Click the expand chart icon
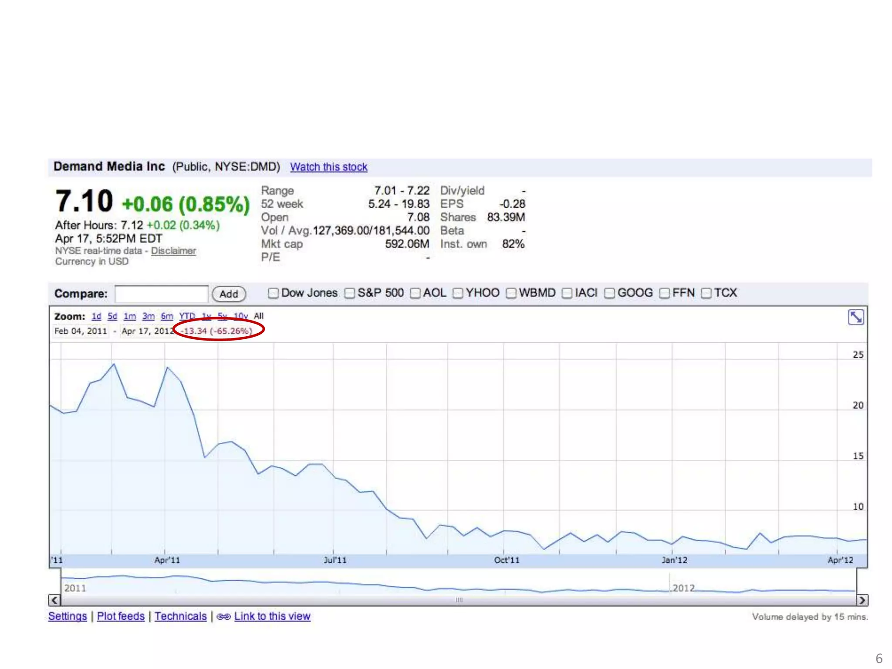 click(855, 317)
